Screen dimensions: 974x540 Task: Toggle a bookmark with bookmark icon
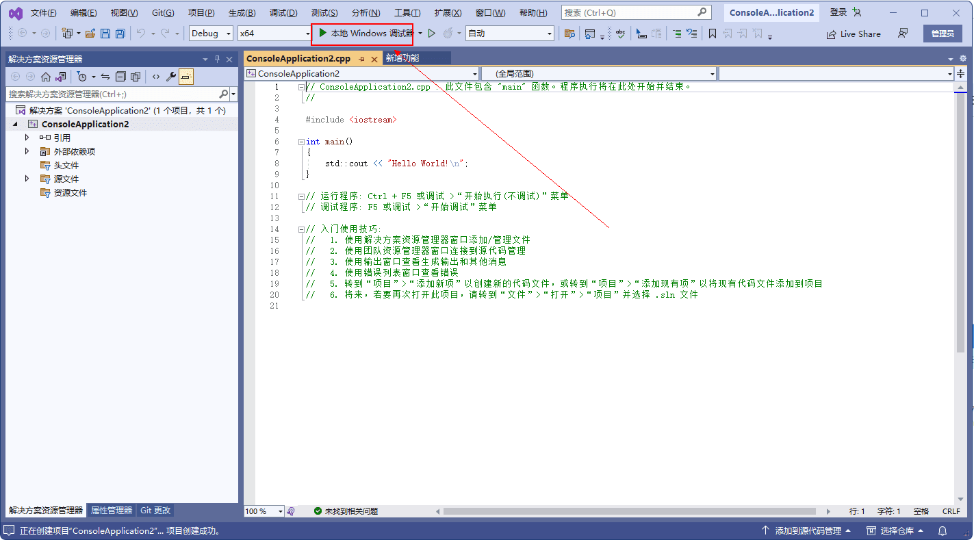coord(713,34)
